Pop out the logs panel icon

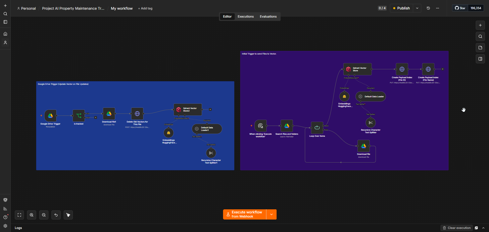[476, 228]
